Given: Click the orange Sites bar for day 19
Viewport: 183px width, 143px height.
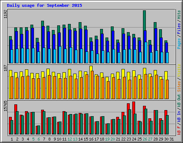Looking at the screenshot, I should (x=108, y=90).
